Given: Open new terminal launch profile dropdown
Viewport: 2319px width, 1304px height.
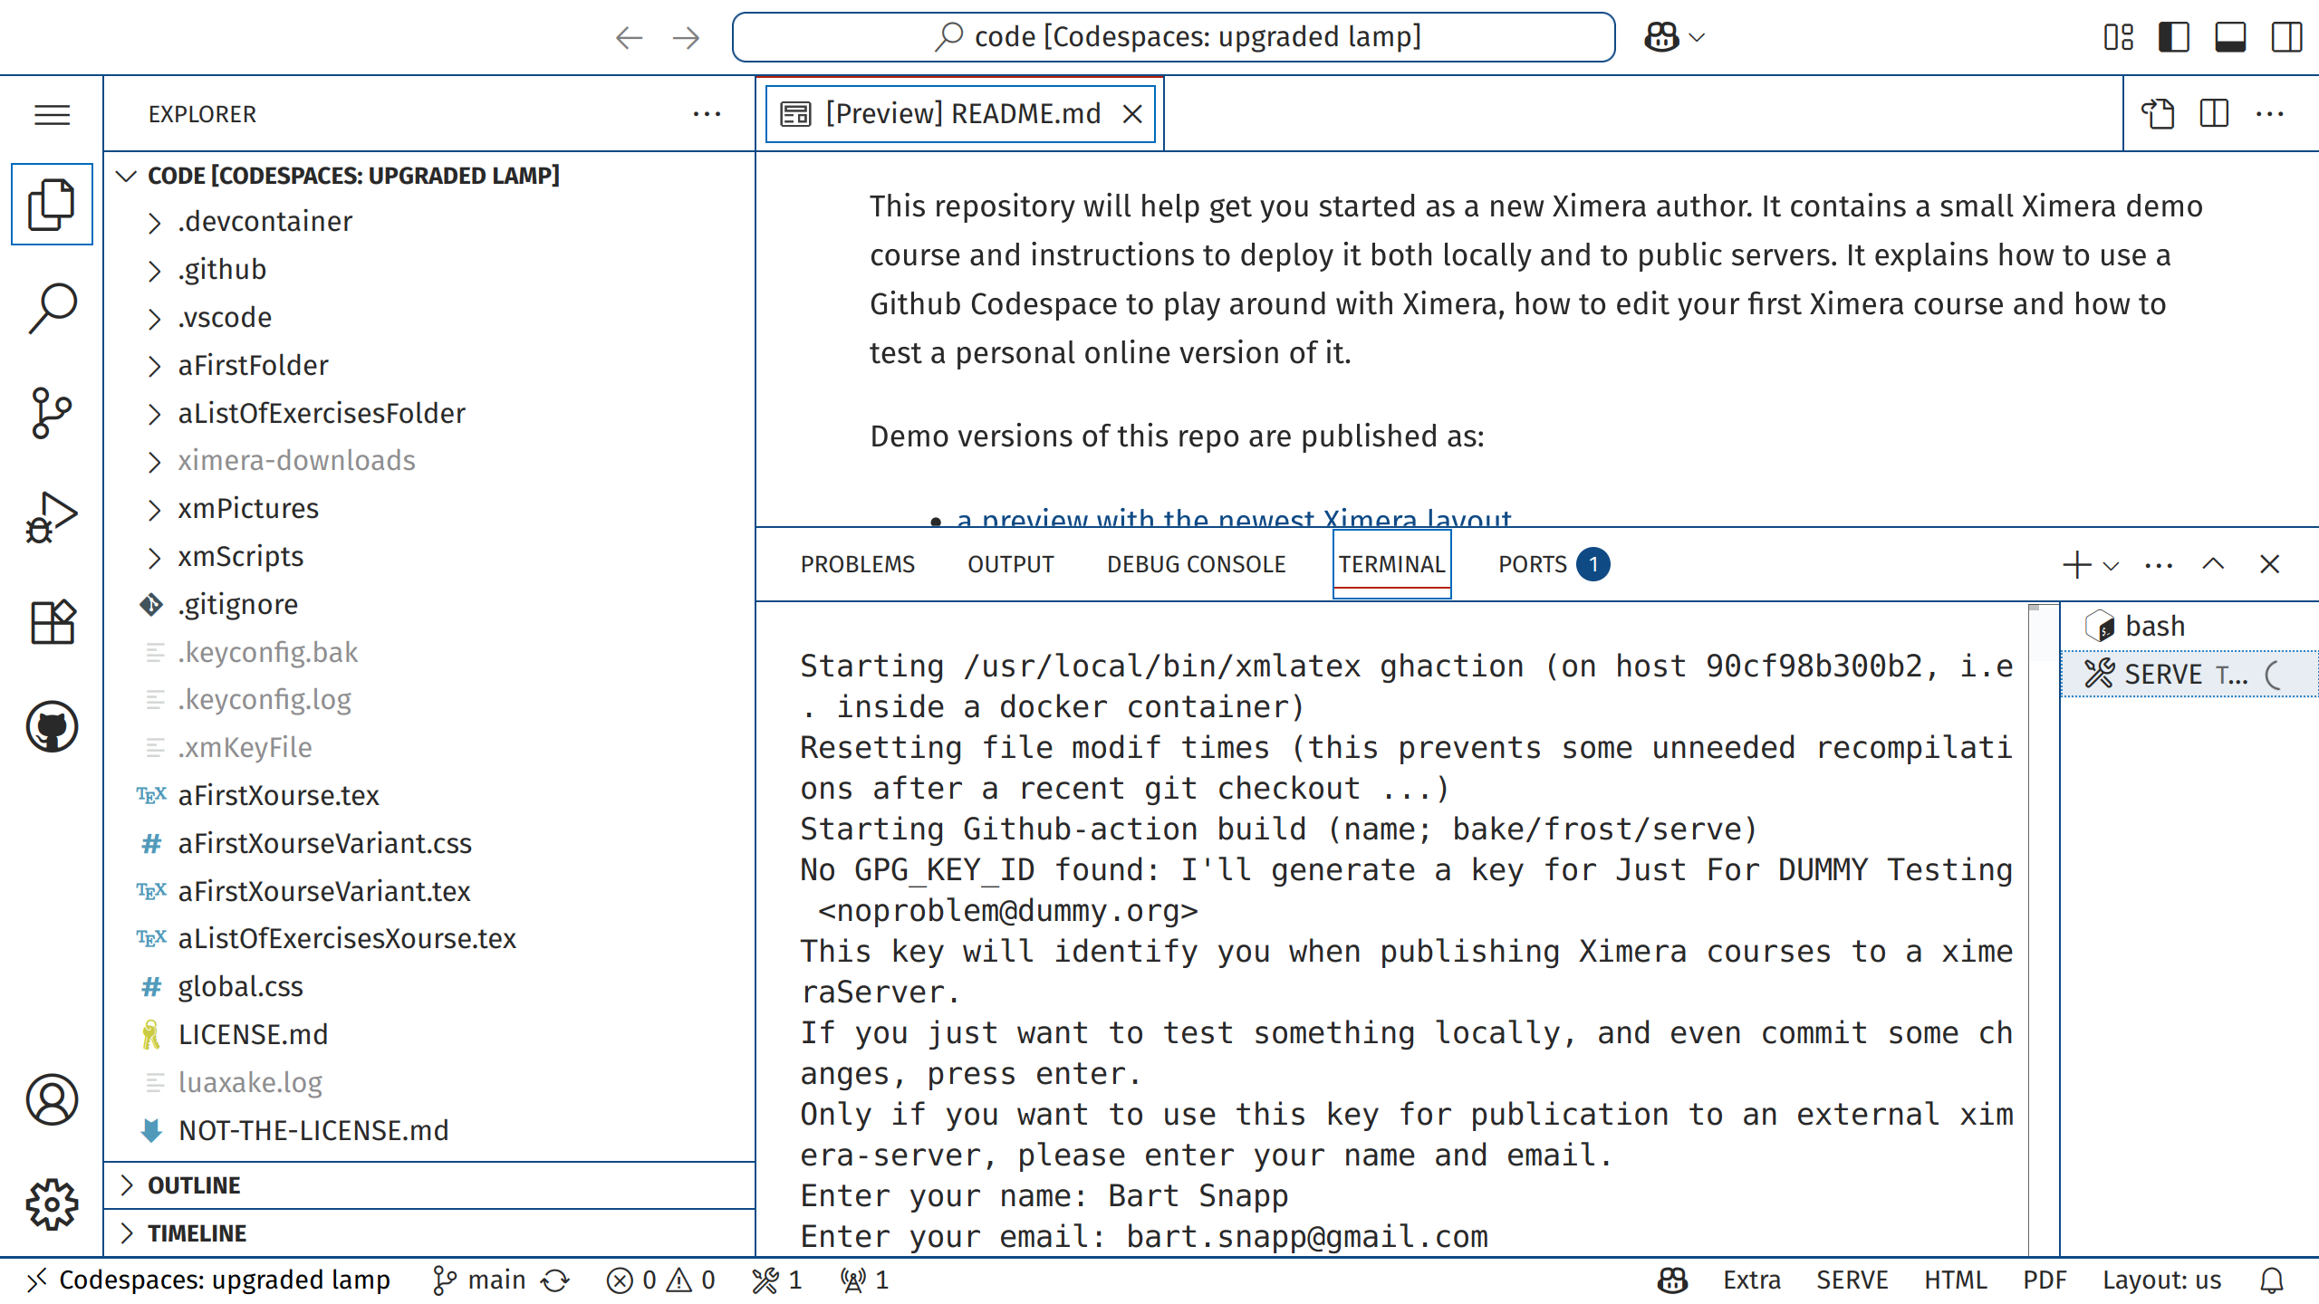Looking at the screenshot, I should (x=2112, y=565).
